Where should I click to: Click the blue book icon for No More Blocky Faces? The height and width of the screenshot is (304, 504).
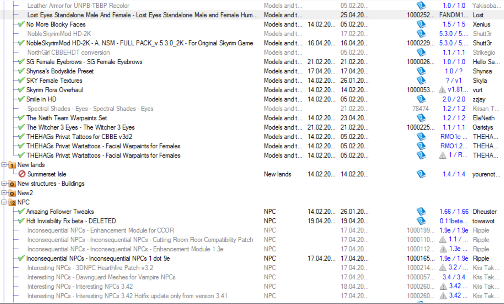click(421, 24)
